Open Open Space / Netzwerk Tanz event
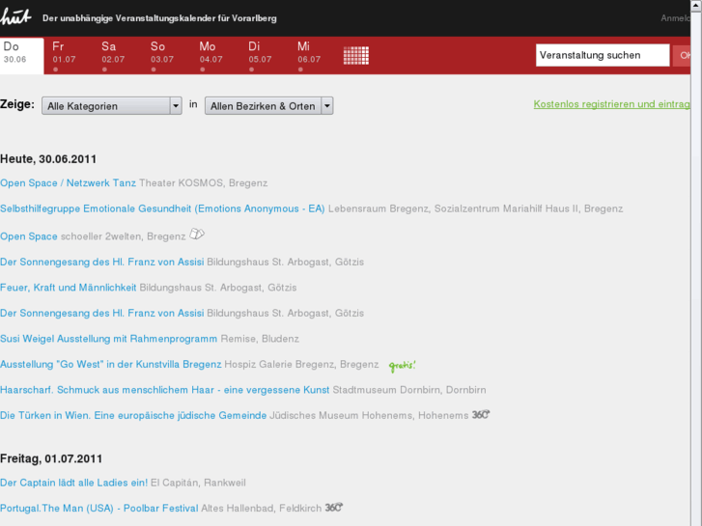 point(68,183)
